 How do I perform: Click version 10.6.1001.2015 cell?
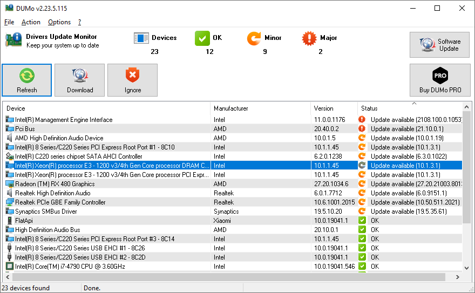335,202
